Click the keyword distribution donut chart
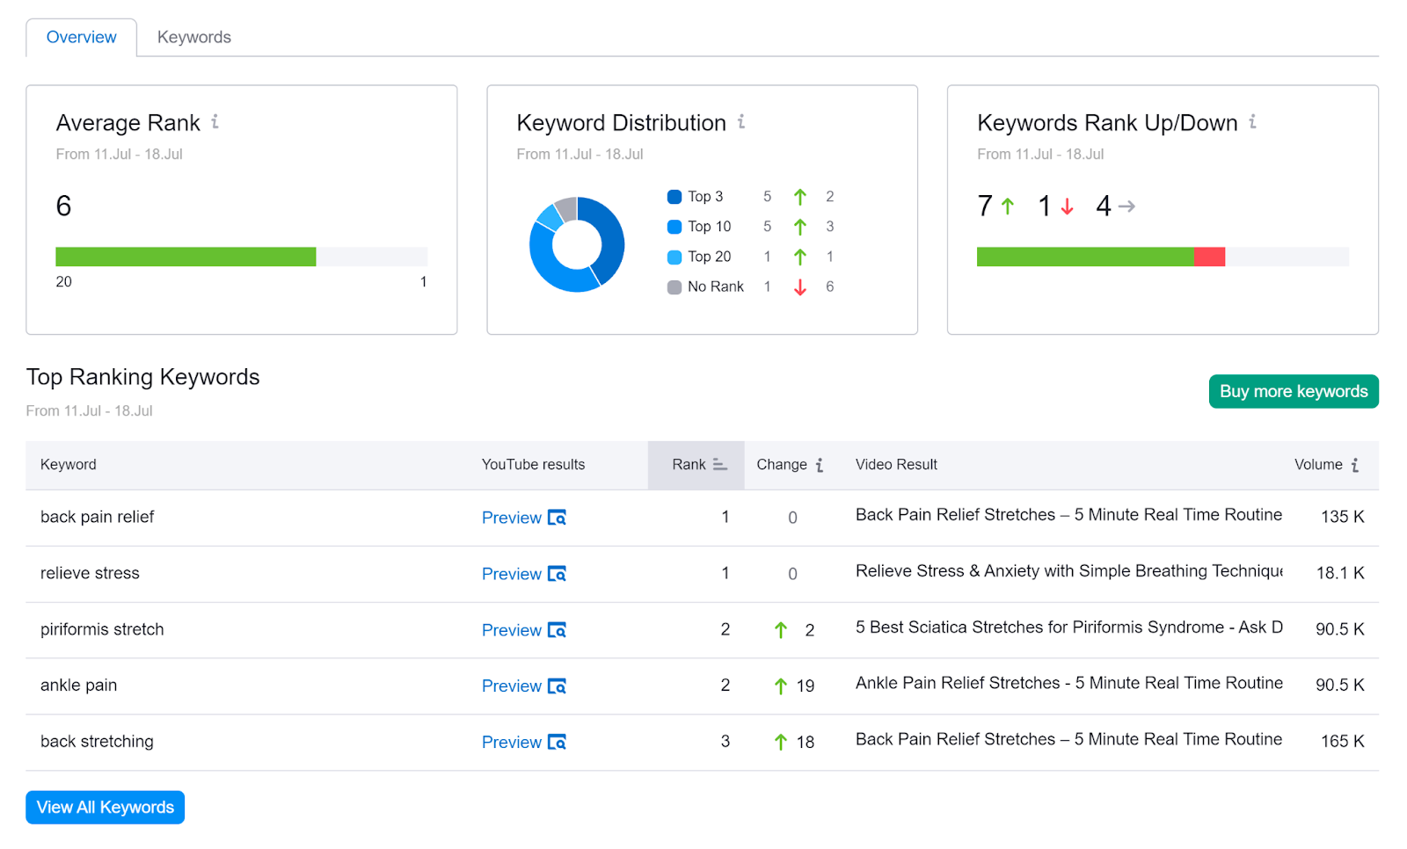This screenshot has height=849, width=1407. click(x=577, y=244)
